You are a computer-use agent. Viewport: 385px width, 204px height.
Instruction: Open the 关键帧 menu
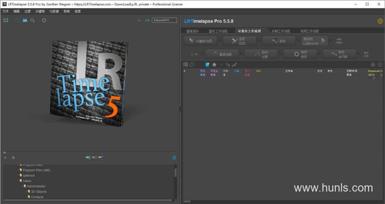40,11
